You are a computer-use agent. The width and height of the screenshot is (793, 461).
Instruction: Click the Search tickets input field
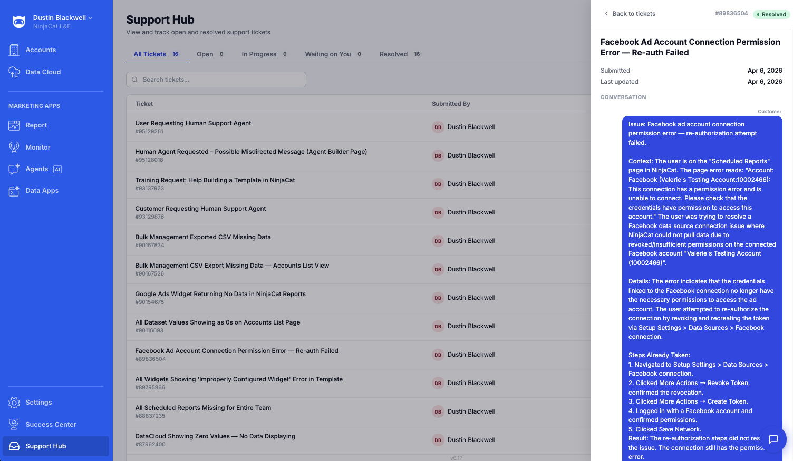[x=216, y=80]
